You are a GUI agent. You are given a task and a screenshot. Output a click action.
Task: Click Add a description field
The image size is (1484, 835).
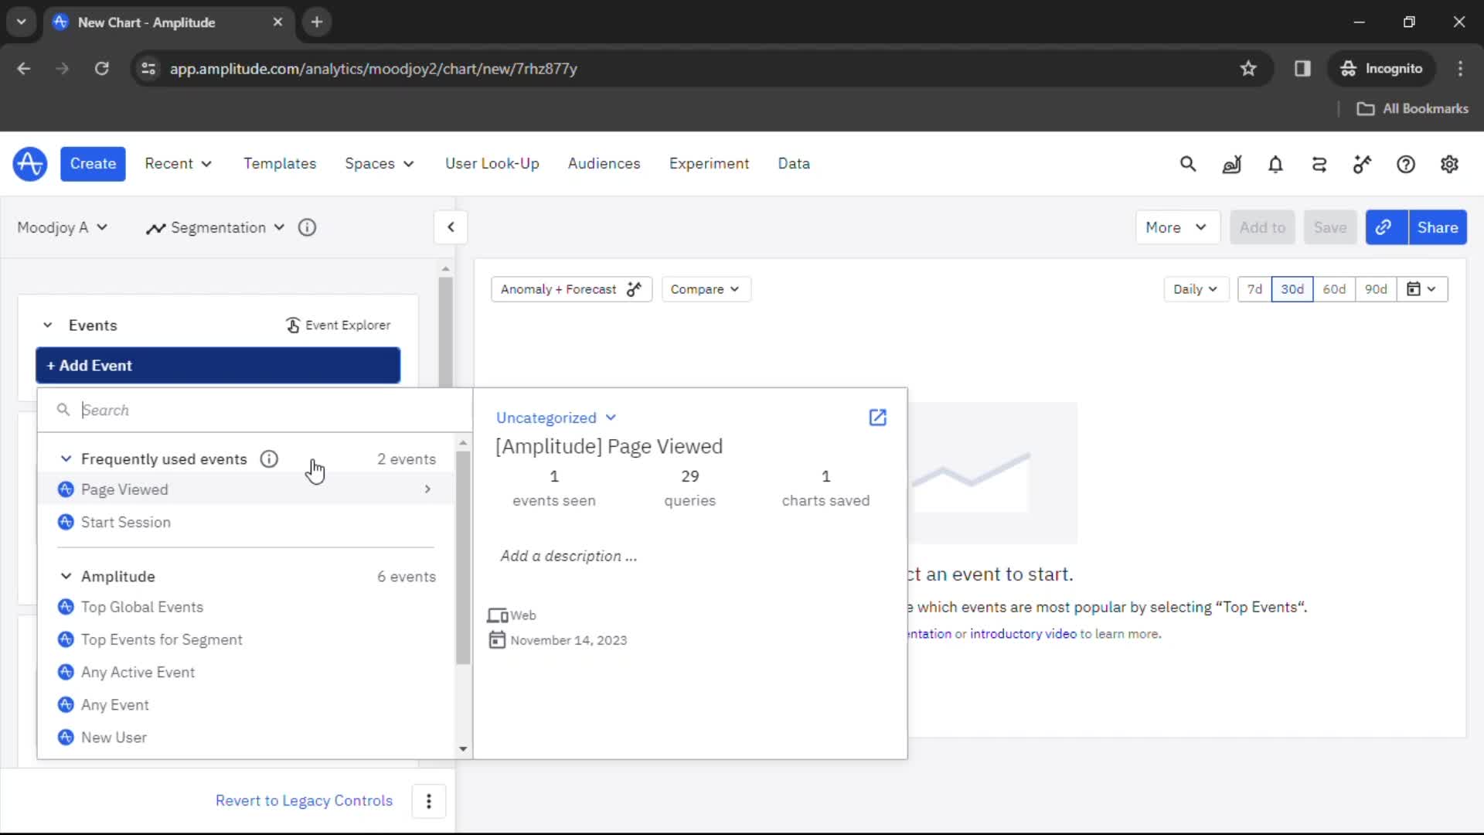tap(569, 557)
